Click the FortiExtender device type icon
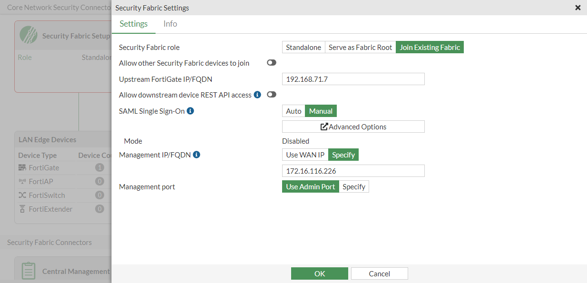Screen dimensions: 587x283 [x=22, y=209]
